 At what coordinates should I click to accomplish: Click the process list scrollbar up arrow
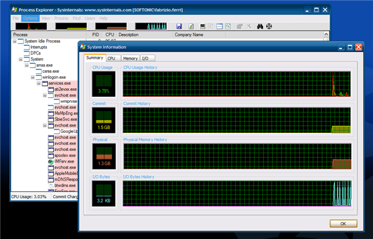(326, 34)
